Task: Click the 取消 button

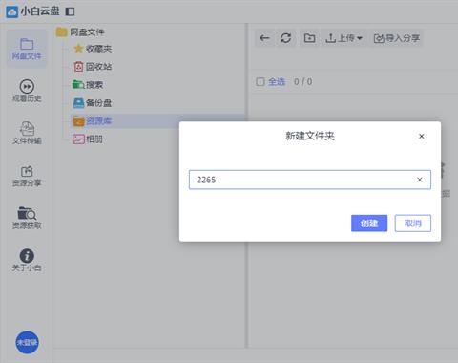Action: (x=413, y=223)
